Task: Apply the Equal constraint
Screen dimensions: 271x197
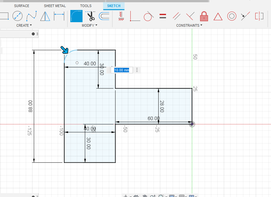Action: (163, 16)
